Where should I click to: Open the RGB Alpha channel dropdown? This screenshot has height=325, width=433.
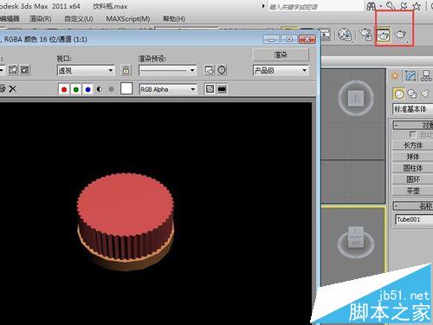click(x=168, y=89)
